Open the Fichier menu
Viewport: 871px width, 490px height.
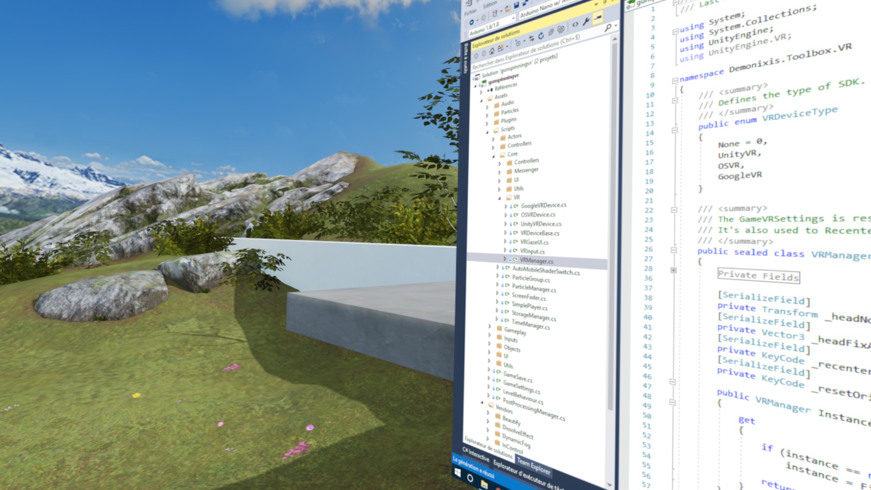470,12
